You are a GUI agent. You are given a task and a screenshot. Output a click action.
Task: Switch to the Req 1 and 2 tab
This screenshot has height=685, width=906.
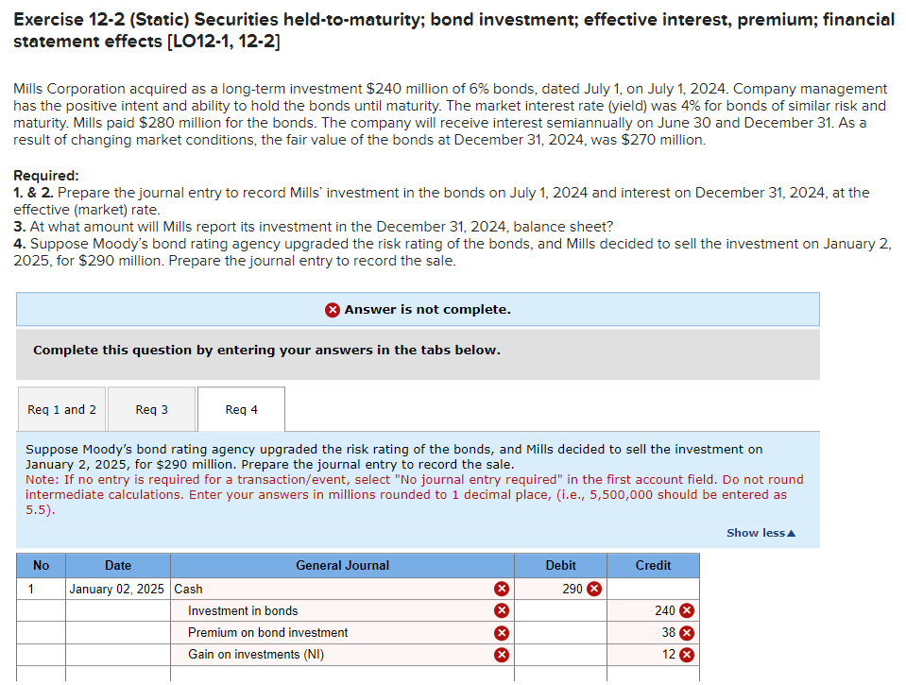tap(60, 408)
